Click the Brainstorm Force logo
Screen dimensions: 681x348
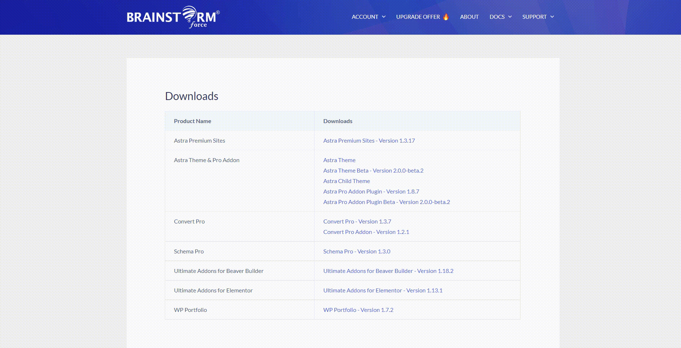[x=173, y=17]
